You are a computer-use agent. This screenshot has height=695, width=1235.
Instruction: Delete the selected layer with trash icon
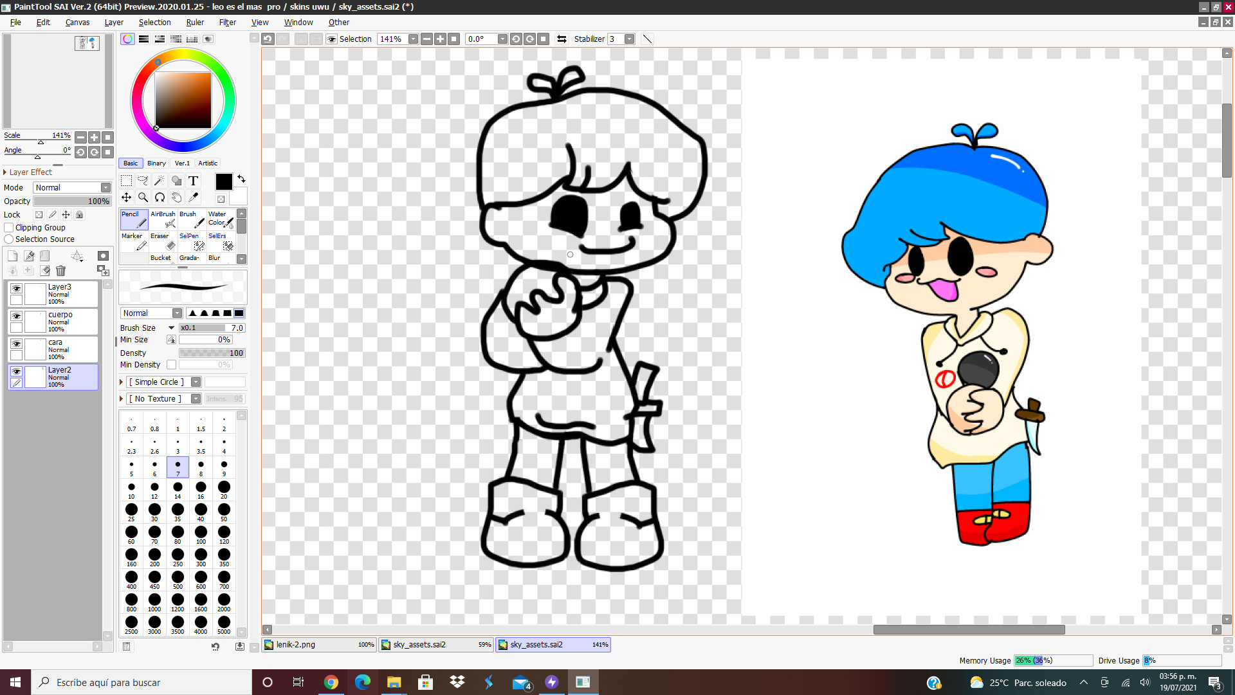(60, 271)
